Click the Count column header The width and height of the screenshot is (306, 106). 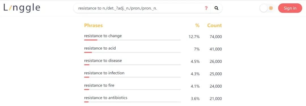pyautogui.click(x=214, y=25)
